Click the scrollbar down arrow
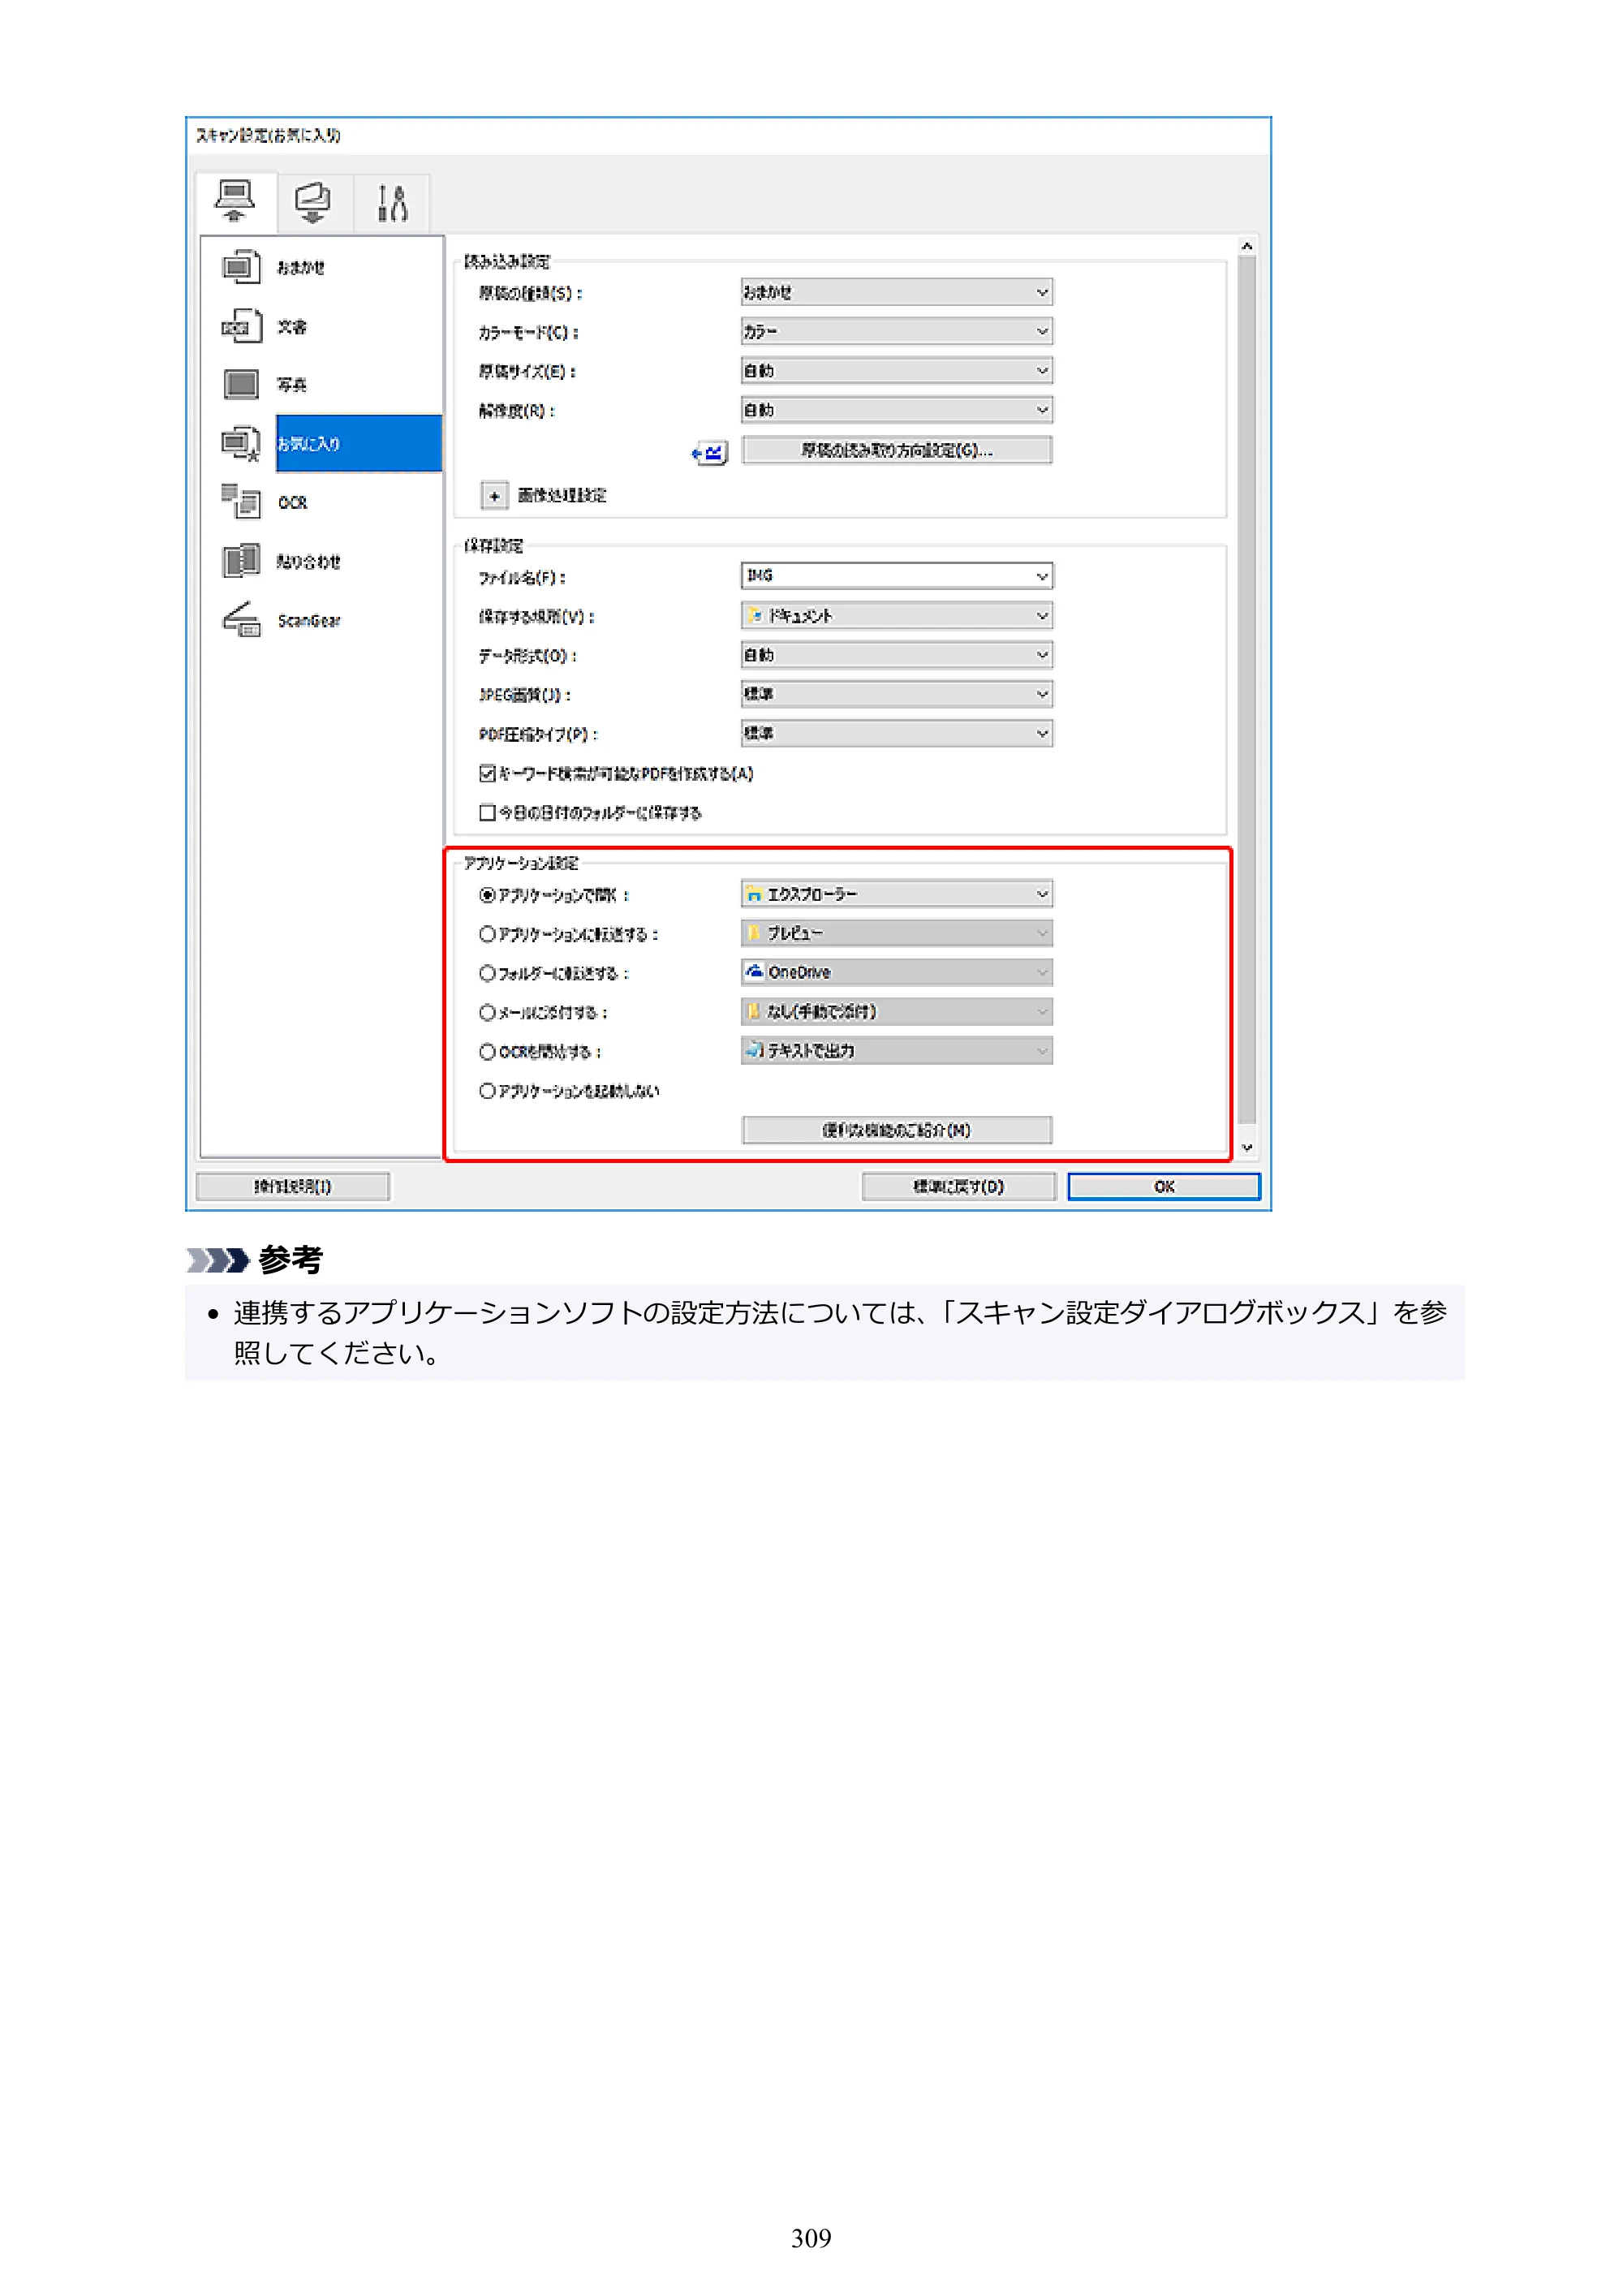Image resolution: width=1623 pixels, height=2296 pixels. 1247,1148
